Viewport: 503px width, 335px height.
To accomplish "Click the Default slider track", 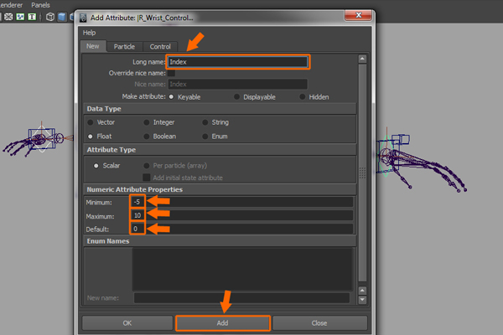I will (x=249, y=229).
